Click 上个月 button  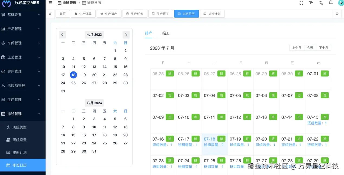click(x=297, y=48)
